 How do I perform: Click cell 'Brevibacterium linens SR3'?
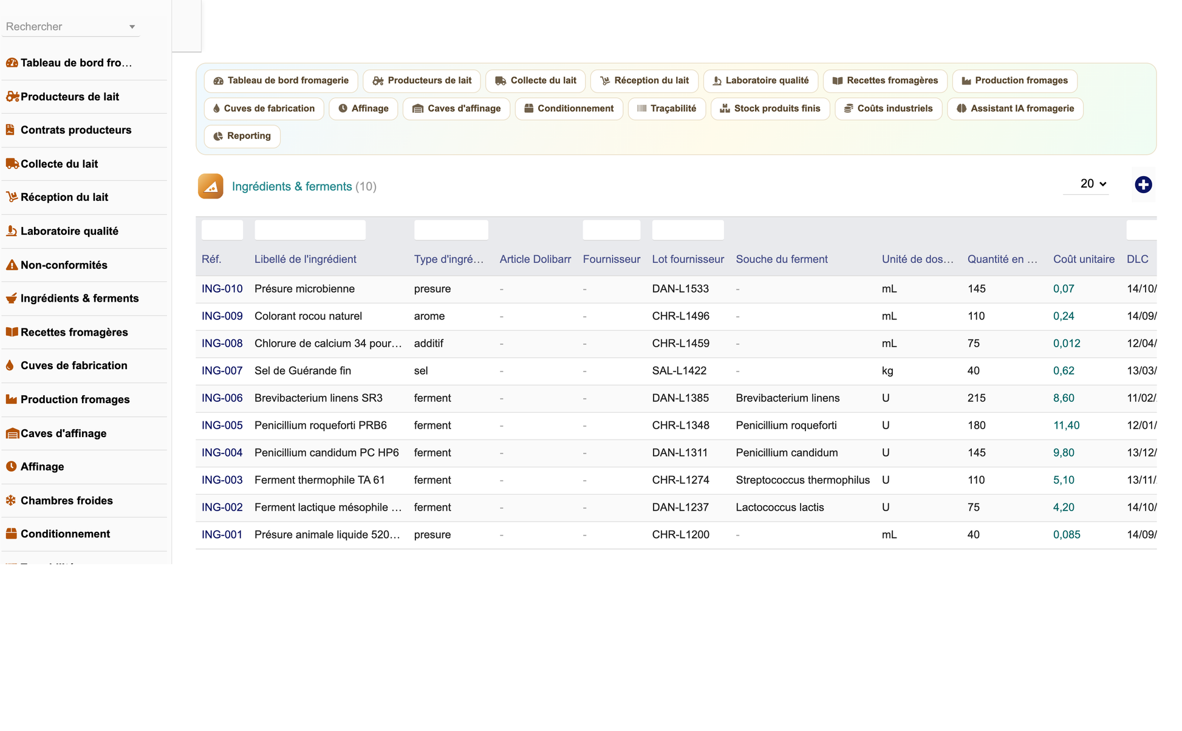pos(318,398)
